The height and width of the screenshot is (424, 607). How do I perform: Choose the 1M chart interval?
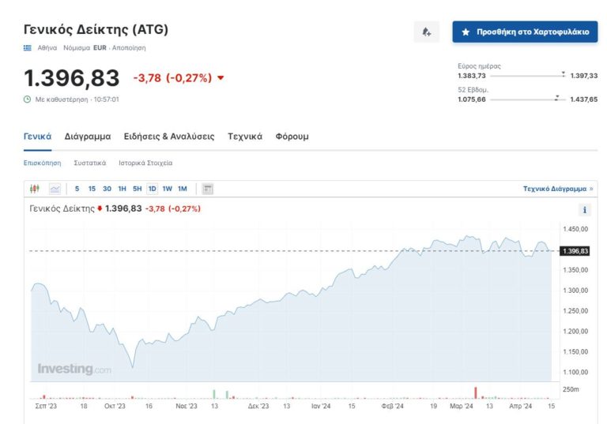tap(182, 189)
